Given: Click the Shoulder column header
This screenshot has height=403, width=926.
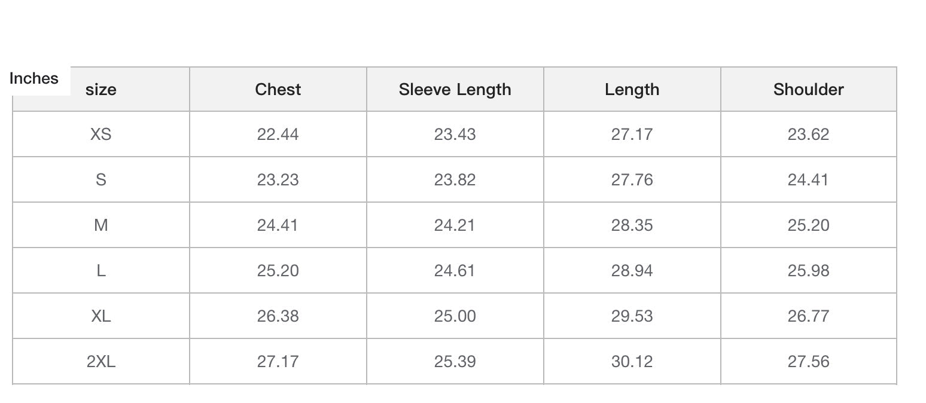Looking at the screenshot, I should 808,90.
